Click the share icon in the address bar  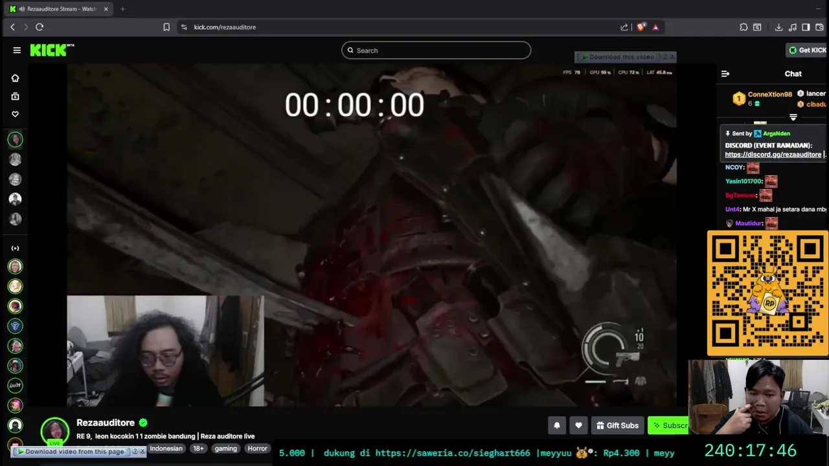pos(624,27)
